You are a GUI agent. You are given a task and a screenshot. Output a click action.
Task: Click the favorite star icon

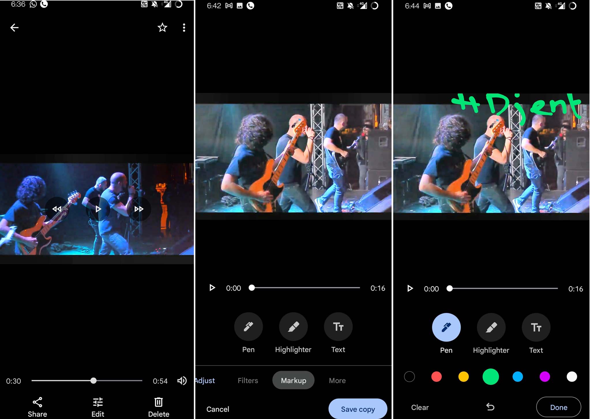click(162, 27)
